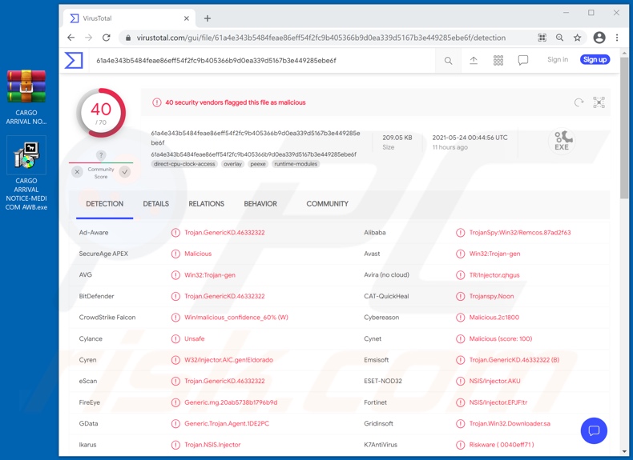Bookmark this page with the star
Viewport: 633px width, 460px height.
[577, 38]
